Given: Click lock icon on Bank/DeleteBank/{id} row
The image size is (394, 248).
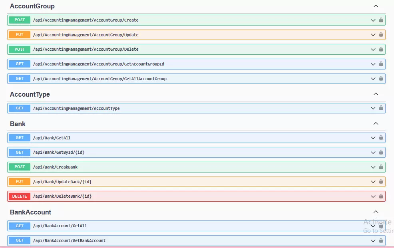Looking at the screenshot, I should [x=381, y=196].
